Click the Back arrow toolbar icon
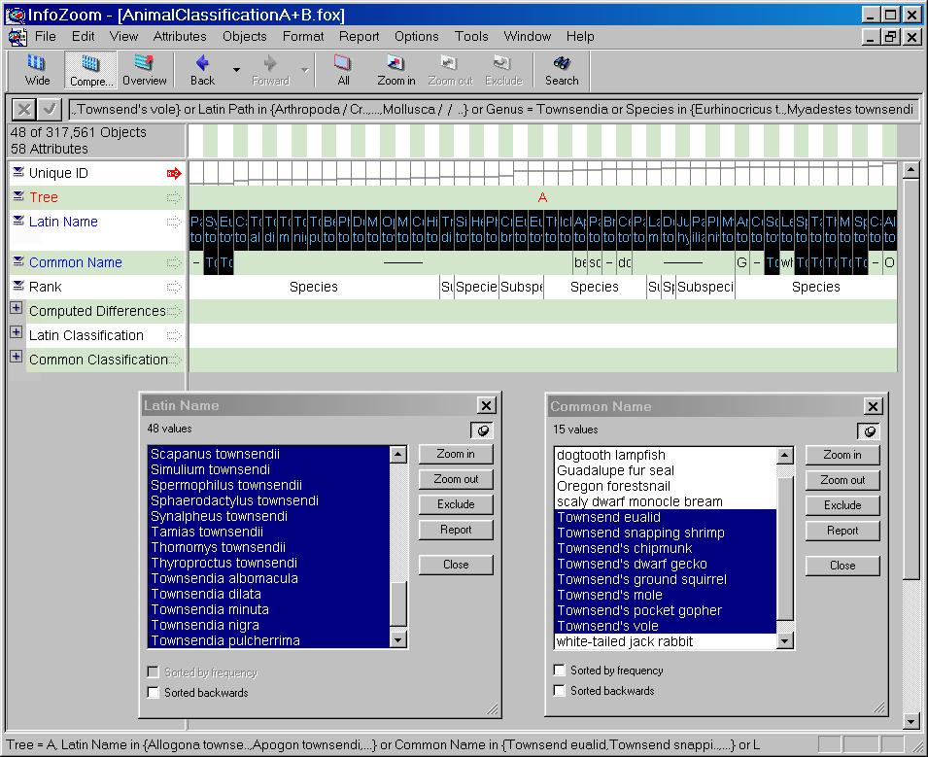This screenshot has width=928, height=757. tap(202, 69)
